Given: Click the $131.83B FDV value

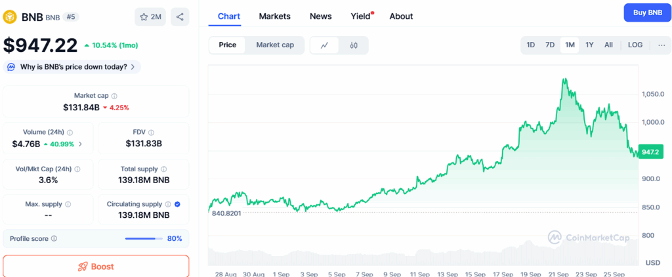Looking at the screenshot, I should coord(144,144).
